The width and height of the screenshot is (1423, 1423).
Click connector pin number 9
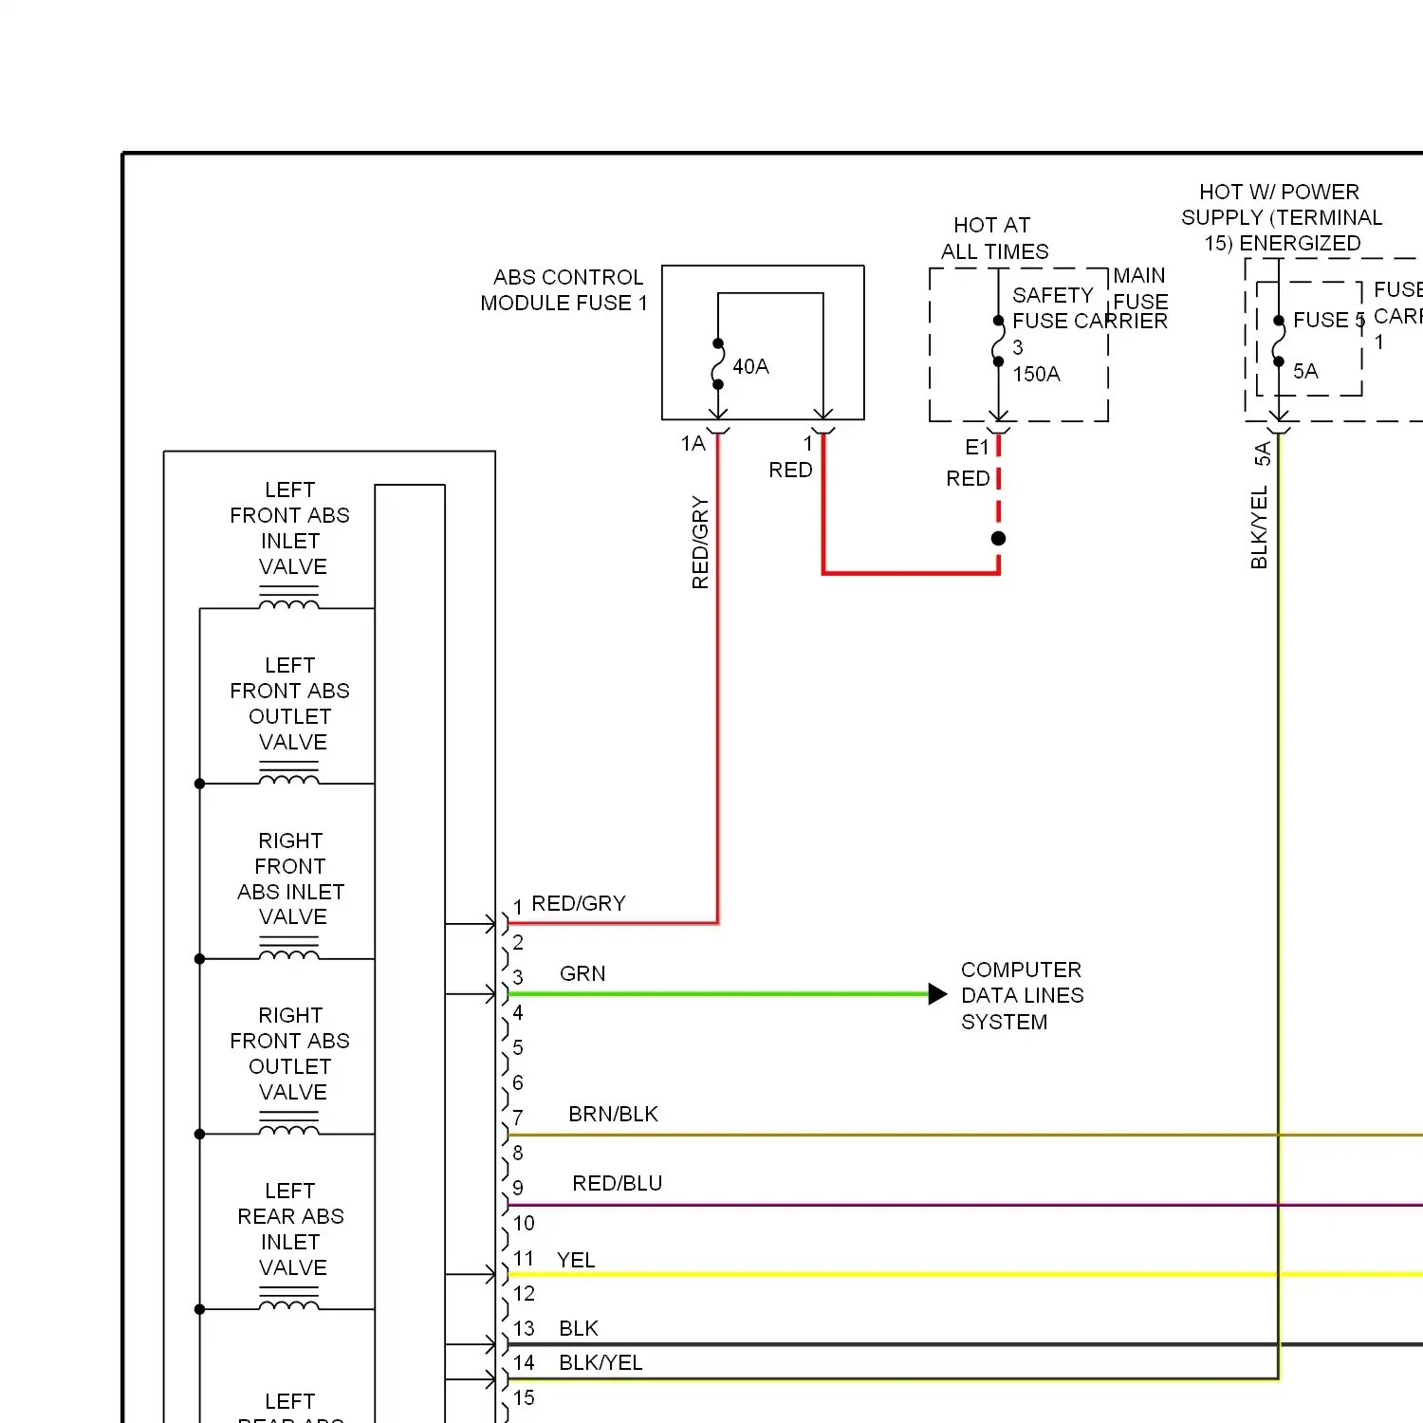coord(518,1188)
